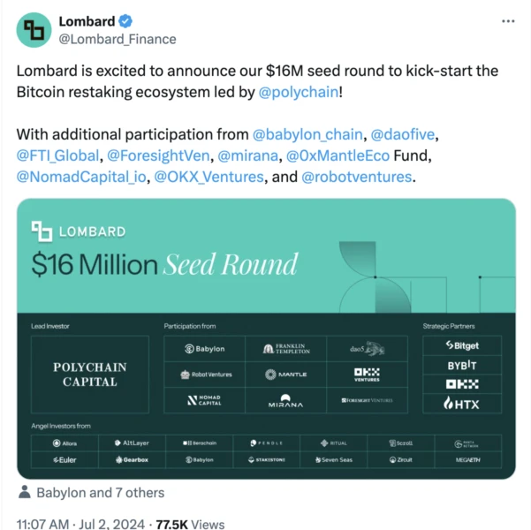
Task: Open the tweet's more options menu
Action: 507,20
